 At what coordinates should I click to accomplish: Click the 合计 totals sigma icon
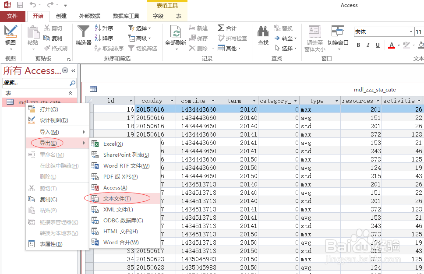click(x=227, y=28)
